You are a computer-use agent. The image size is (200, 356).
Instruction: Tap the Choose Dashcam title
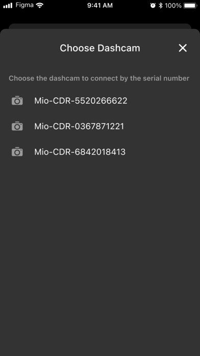click(x=100, y=48)
